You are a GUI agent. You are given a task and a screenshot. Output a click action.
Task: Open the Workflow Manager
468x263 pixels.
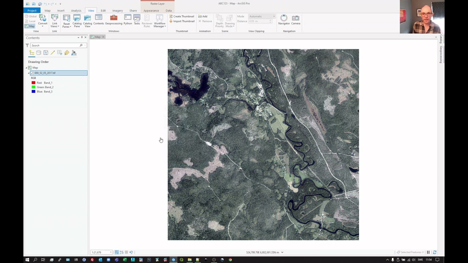click(159, 21)
